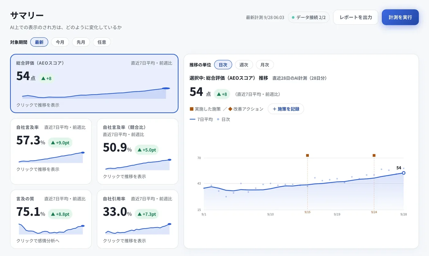This screenshot has height=256, width=429.
Task: Click the +8.8pt change badge
Action: (x=60, y=214)
